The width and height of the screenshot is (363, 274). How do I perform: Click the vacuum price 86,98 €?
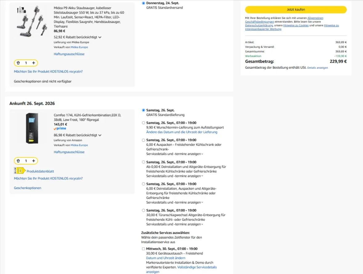tap(59, 31)
